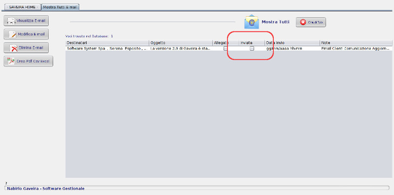Screen dimensions: 394x195
Task: Click the Mostra Tutti envelope icon
Action: tap(252, 22)
